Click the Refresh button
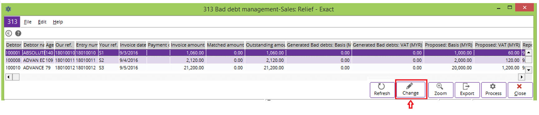The image size is (539, 115). (x=382, y=90)
